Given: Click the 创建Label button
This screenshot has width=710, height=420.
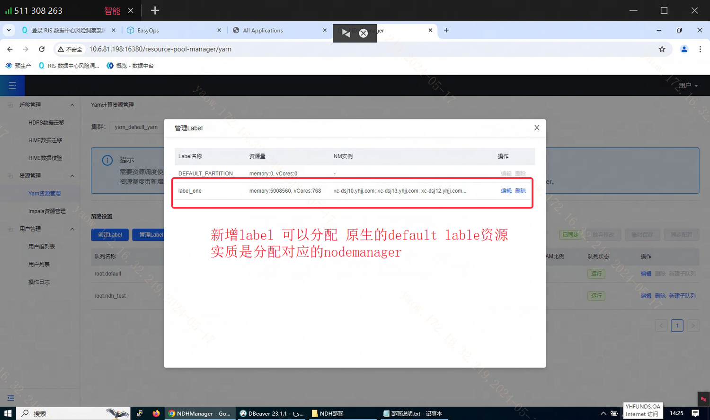Looking at the screenshot, I should (x=109, y=234).
